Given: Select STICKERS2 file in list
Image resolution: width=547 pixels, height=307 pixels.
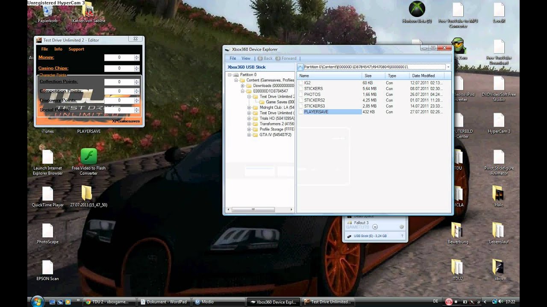Looking at the screenshot, I should (315, 100).
